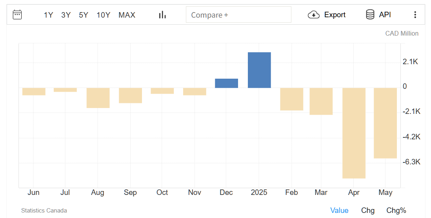
Task: Open the API link
Action: 385,15
